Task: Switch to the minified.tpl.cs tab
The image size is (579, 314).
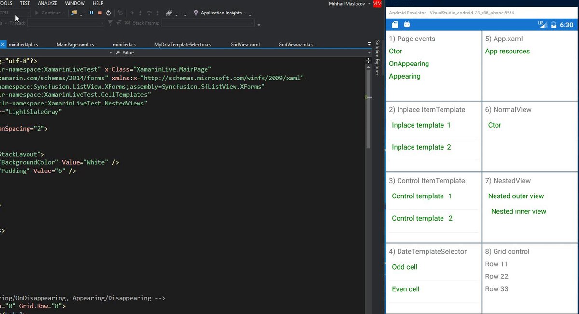Action: point(23,45)
